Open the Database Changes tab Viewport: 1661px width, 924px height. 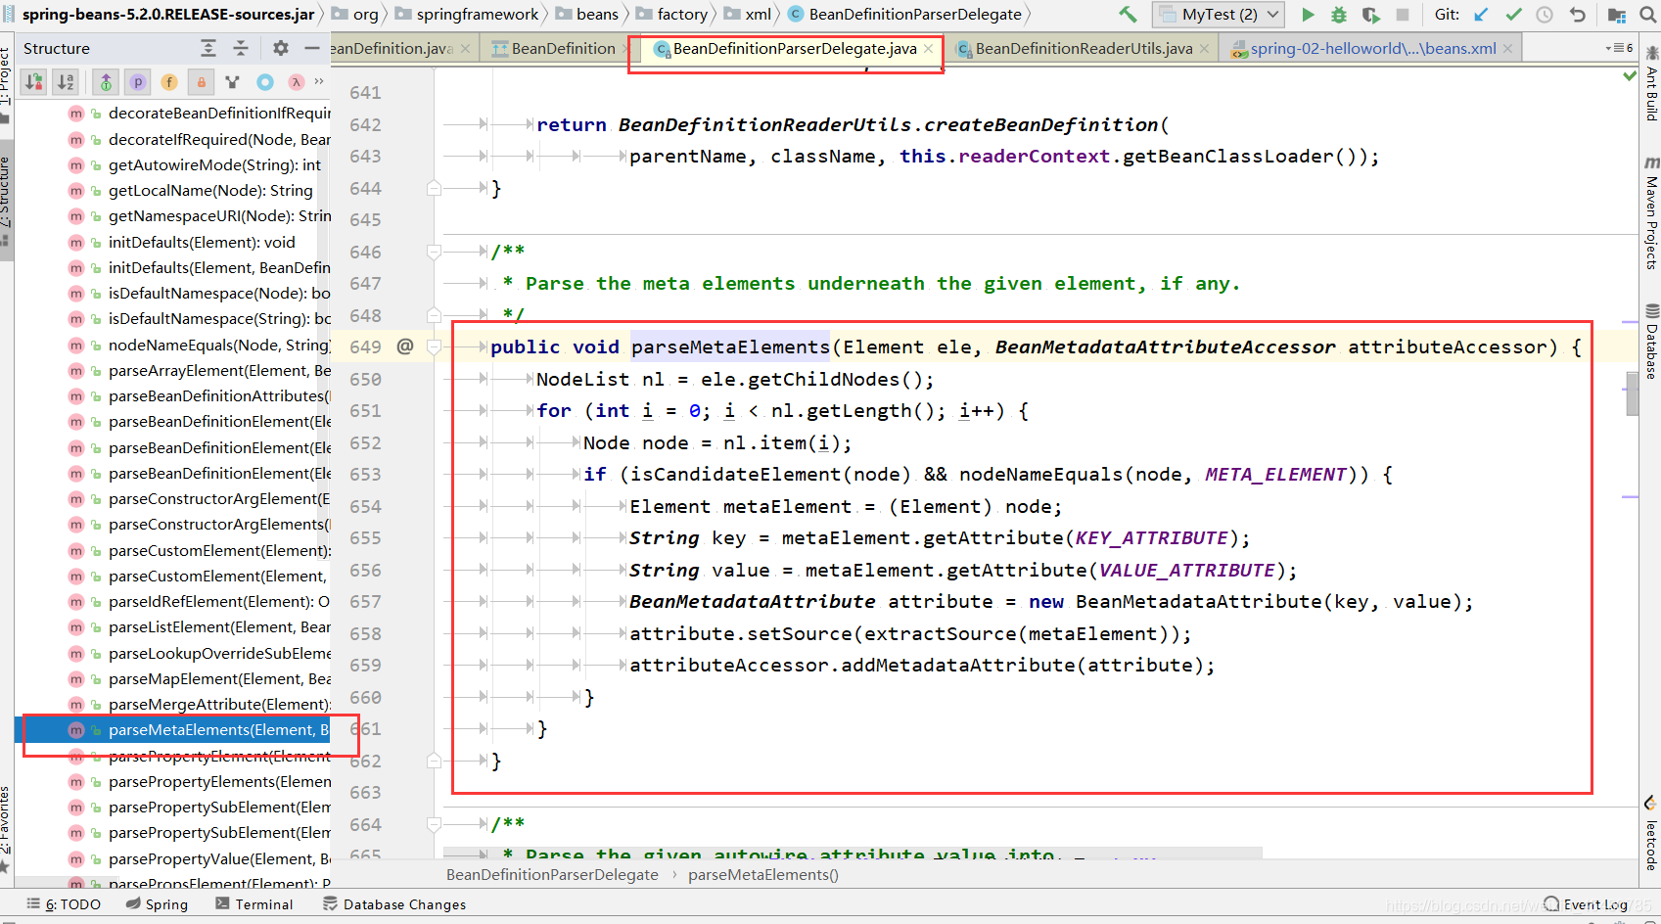(394, 904)
